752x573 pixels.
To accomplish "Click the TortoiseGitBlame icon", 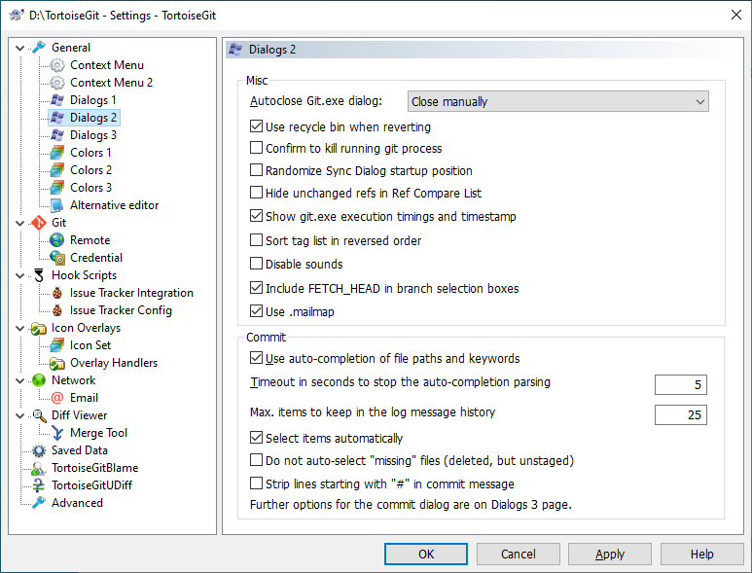I will 39,468.
